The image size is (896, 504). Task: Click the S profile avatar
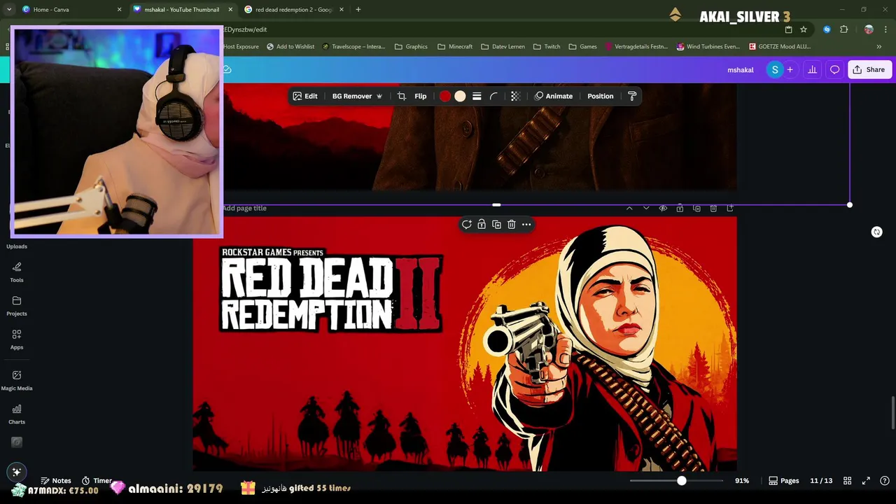pyautogui.click(x=774, y=69)
